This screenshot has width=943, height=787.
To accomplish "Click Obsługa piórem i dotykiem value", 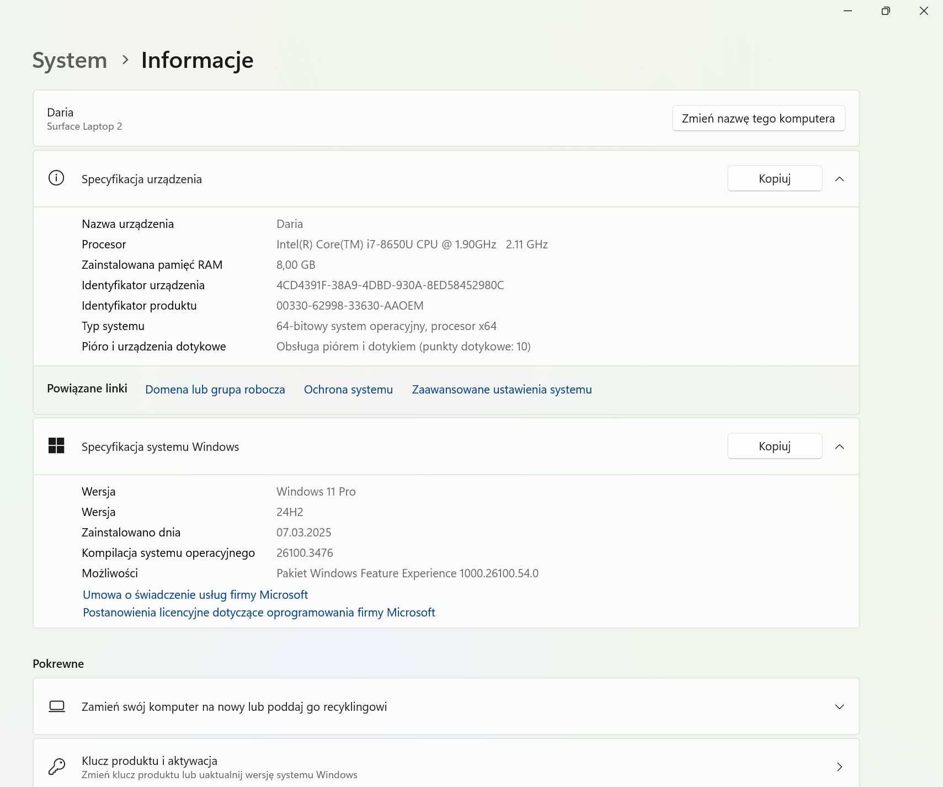I will click(403, 346).
